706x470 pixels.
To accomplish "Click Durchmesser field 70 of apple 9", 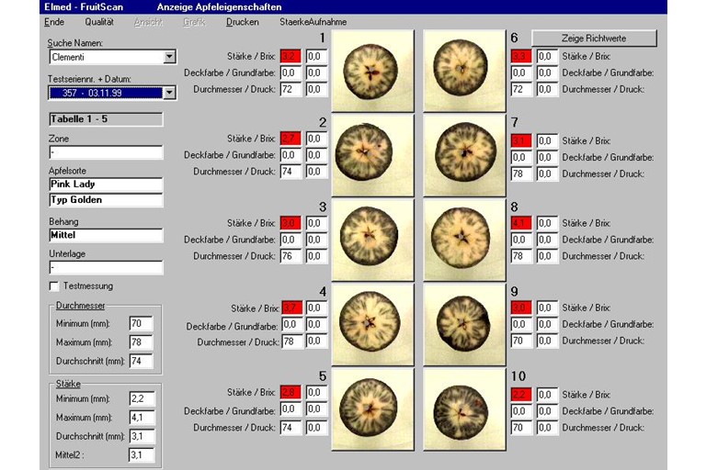I will coord(521,341).
